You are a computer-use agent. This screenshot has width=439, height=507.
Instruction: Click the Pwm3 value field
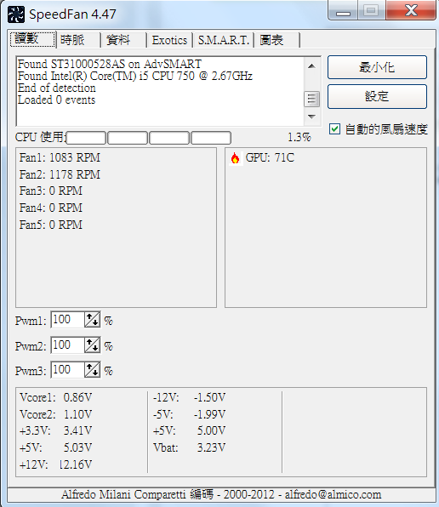pos(67,369)
